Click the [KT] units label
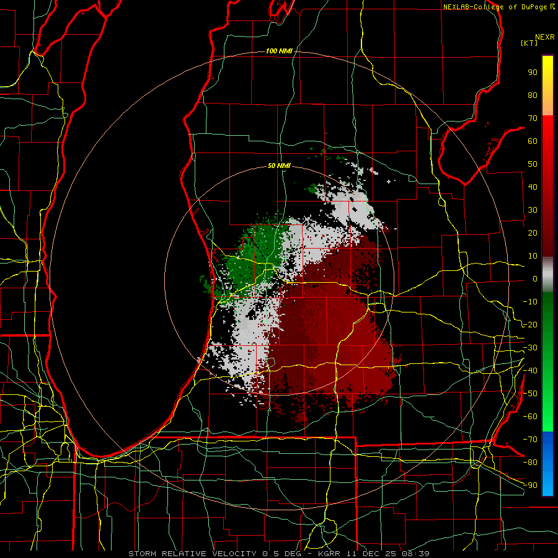The image size is (558, 558). (529, 43)
